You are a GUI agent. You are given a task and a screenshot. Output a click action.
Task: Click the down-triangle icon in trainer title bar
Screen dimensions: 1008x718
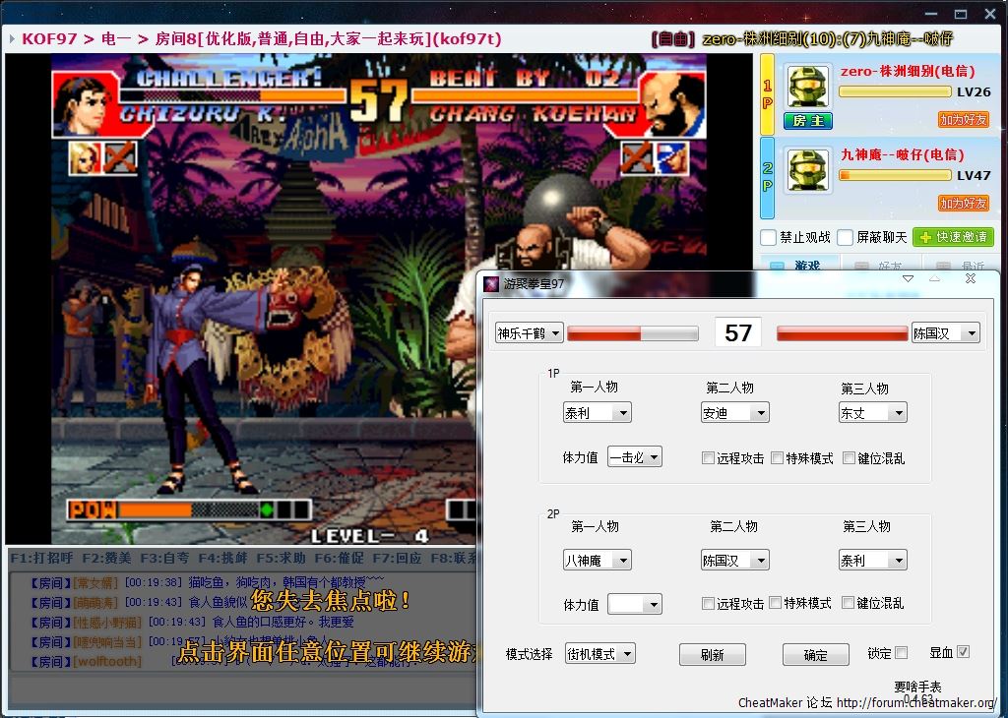tap(908, 279)
